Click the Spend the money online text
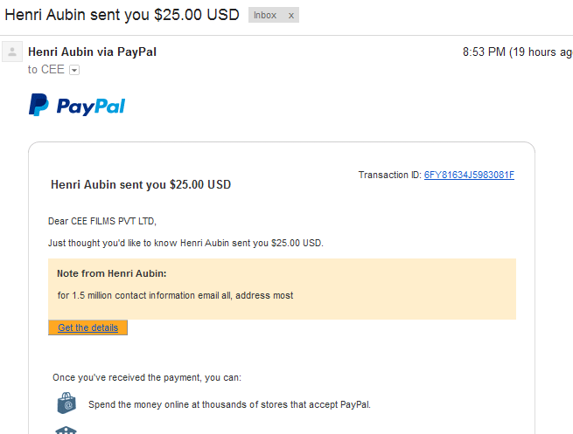Image resolution: width=573 pixels, height=434 pixels. tap(229, 404)
